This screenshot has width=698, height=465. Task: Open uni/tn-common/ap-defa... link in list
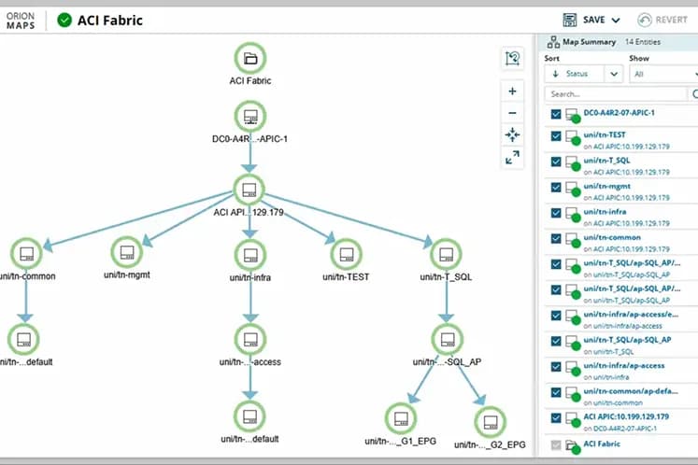click(x=631, y=391)
